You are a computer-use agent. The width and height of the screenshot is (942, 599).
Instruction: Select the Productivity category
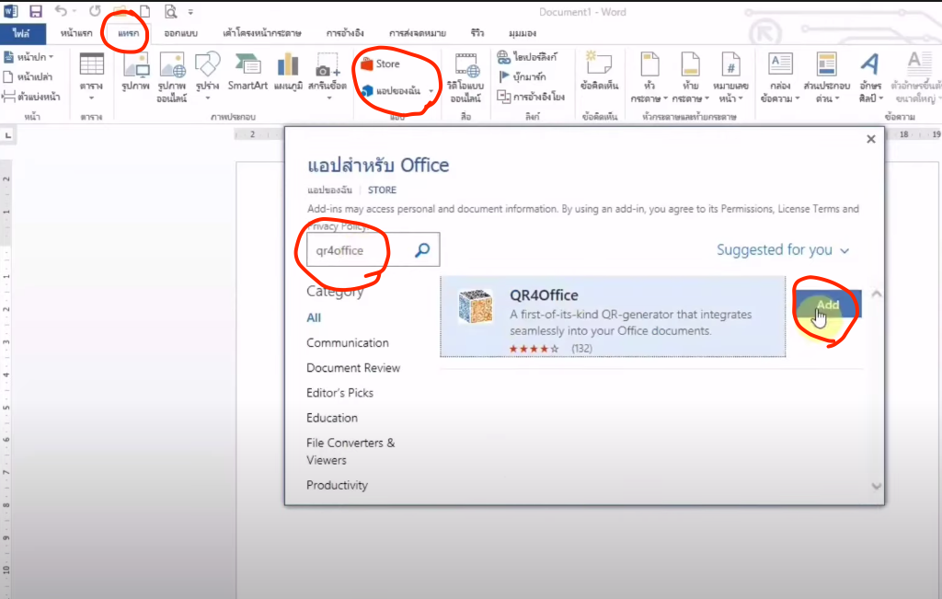[x=337, y=485]
